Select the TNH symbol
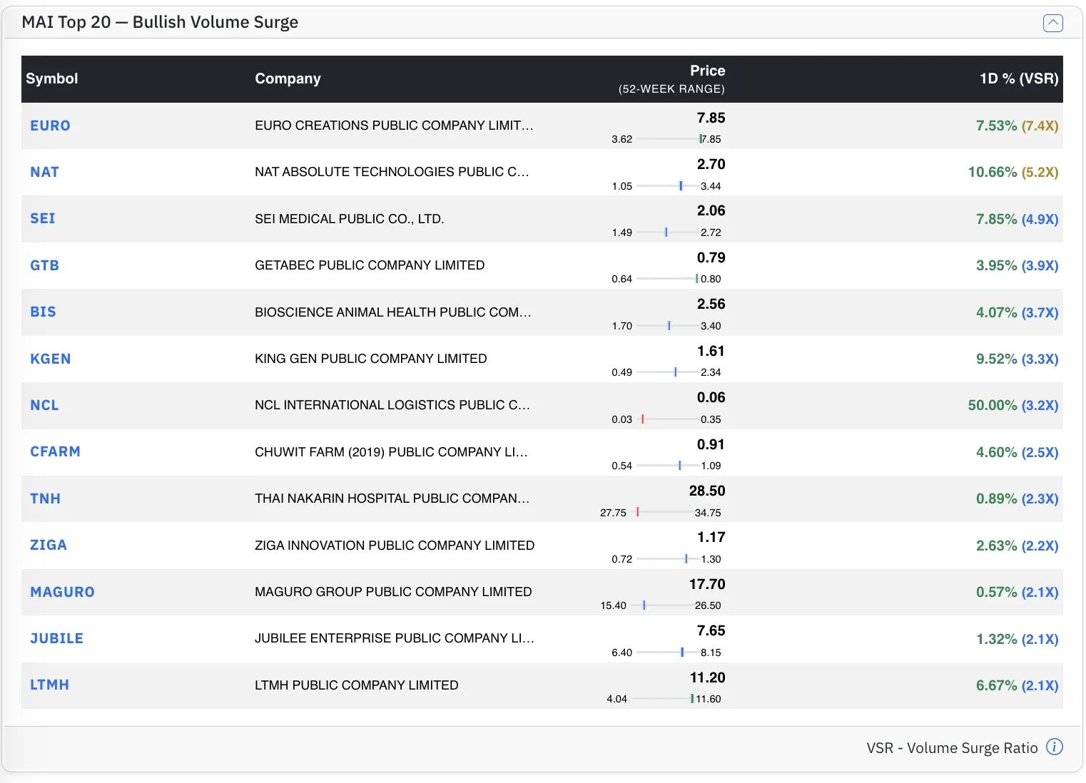The height and width of the screenshot is (783, 1086). (45, 498)
